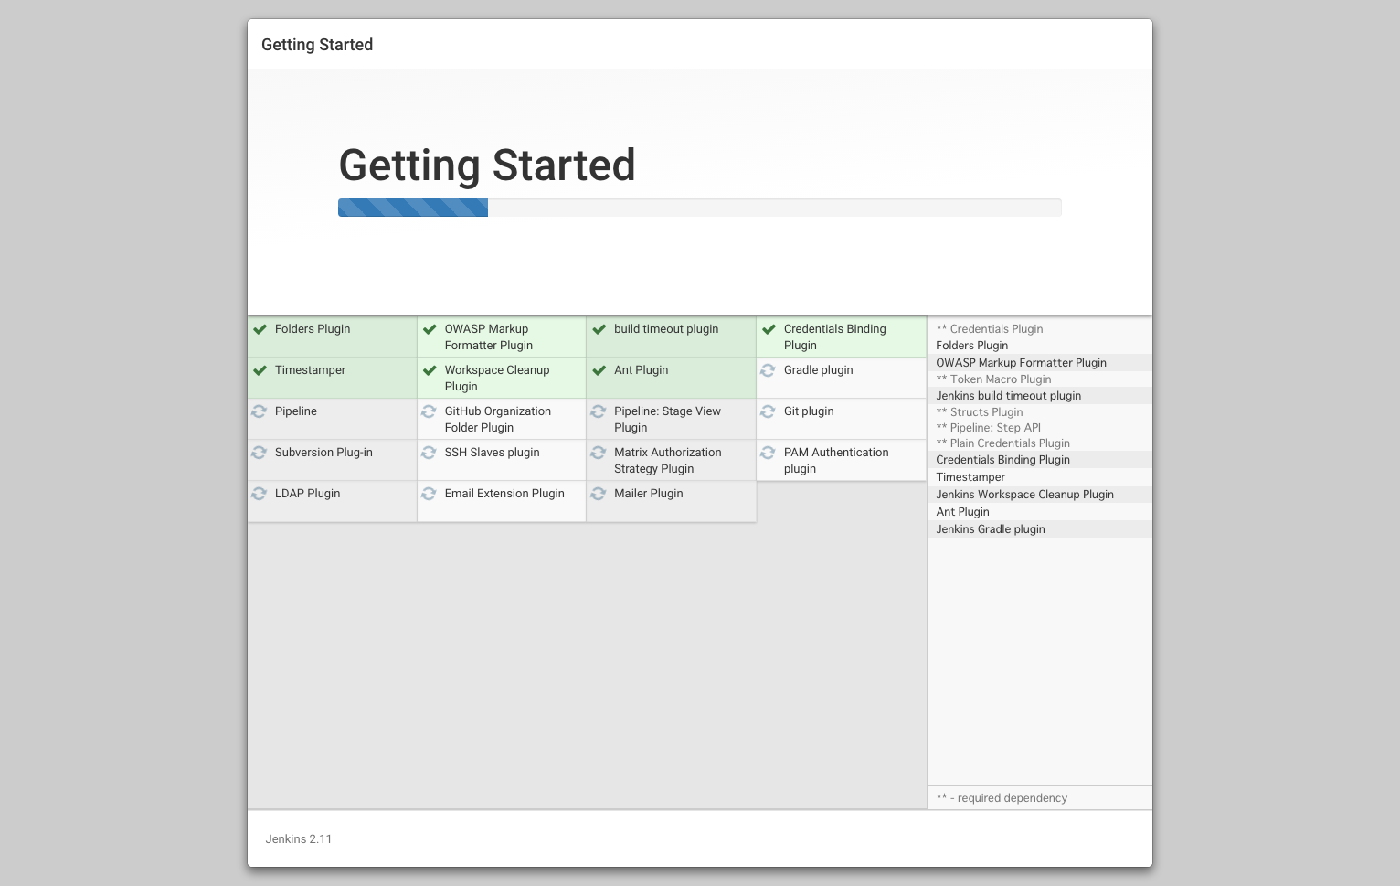Image resolution: width=1400 pixels, height=886 pixels.
Task: Click the sync icon next to Mailer Plugin
Action: click(599, 494)
